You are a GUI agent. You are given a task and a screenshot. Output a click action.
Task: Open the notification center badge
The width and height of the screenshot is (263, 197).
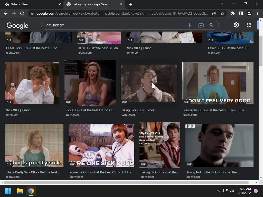[x=256, y=191]
